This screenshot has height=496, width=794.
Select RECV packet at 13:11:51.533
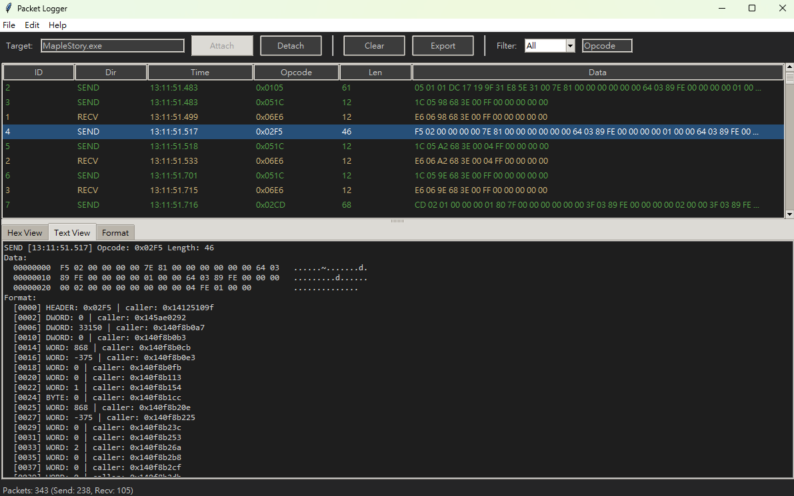click(393, 160)
